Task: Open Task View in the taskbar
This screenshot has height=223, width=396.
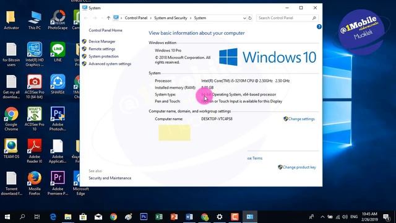Action: pyautogui.click(x=37, y=217)
